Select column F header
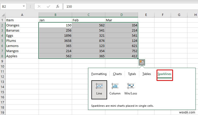Viewport: 198px width, 115px height. point(163,15)
